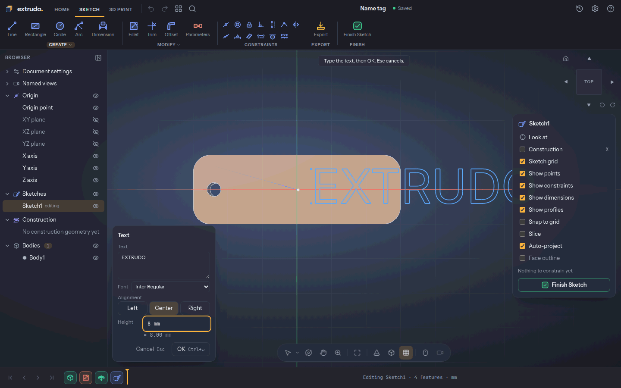Click the home view icon

tap(566, 59)
